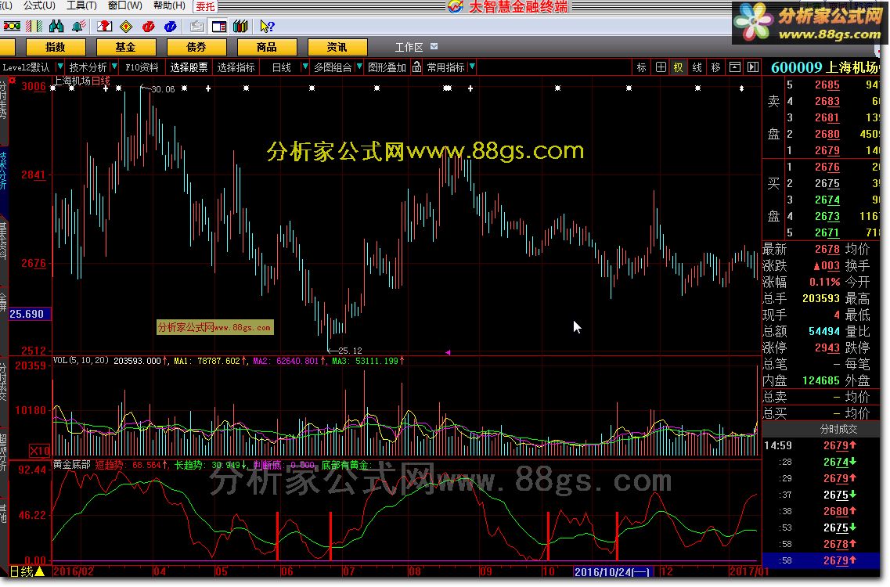Click the window restore chart icon
This screenshot has width=890, height=587.
click(x=734, y=67)
